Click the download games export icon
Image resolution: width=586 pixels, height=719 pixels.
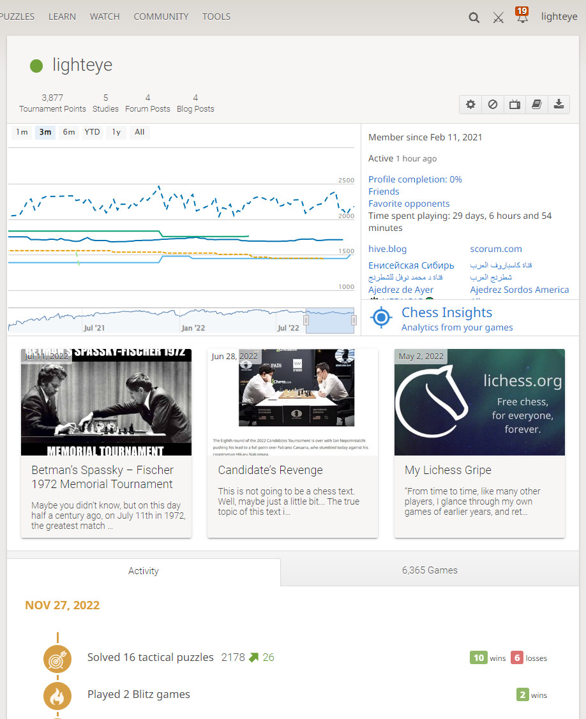coord(559,105)
